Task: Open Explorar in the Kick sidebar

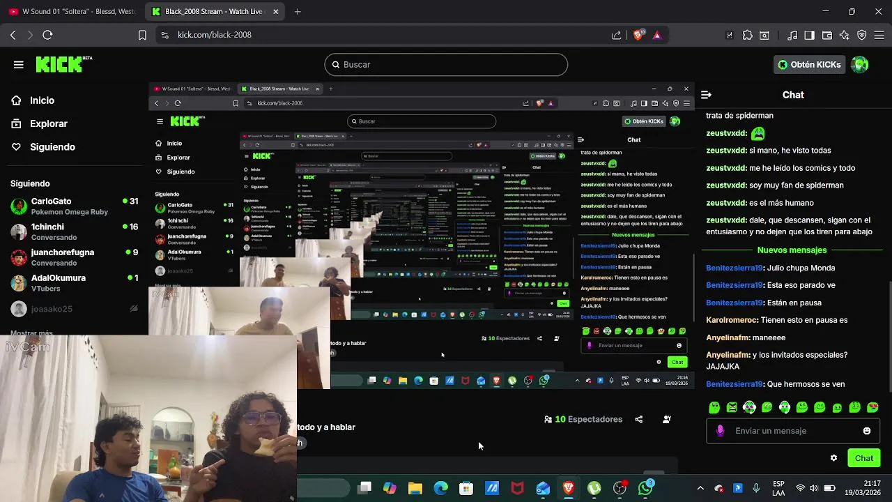Action: pyautogui.click(x=40, y=123)
